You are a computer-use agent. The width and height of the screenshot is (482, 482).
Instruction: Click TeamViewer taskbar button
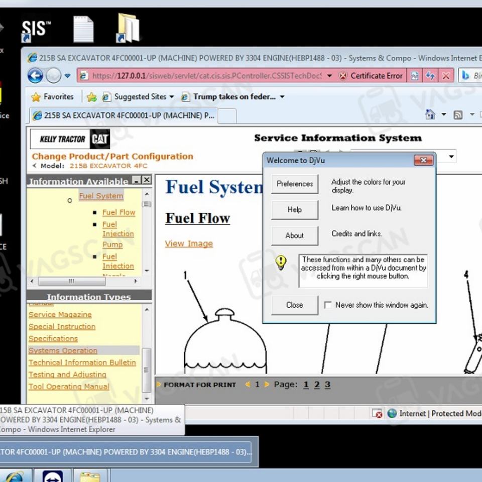[x=52, y=476]
